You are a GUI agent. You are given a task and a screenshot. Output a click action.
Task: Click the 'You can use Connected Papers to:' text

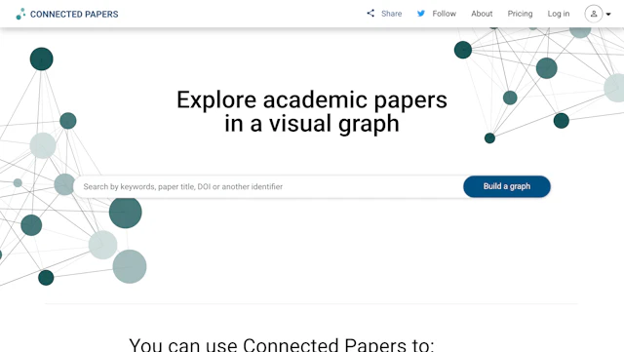click(282, 344)
